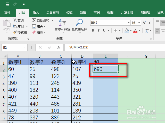Click the 剪切 scissors icon
The height and width of the screenshot is (123, 165).
pyautogui.click(x=15, y=20)
